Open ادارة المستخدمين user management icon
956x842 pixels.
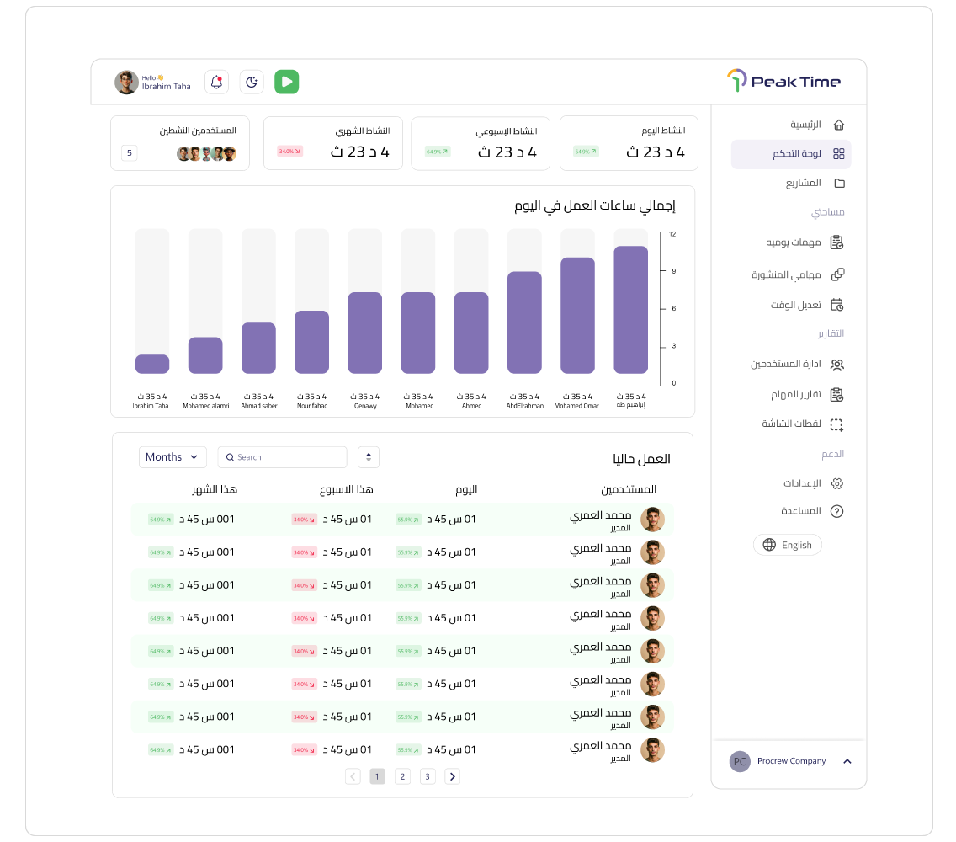837,365
